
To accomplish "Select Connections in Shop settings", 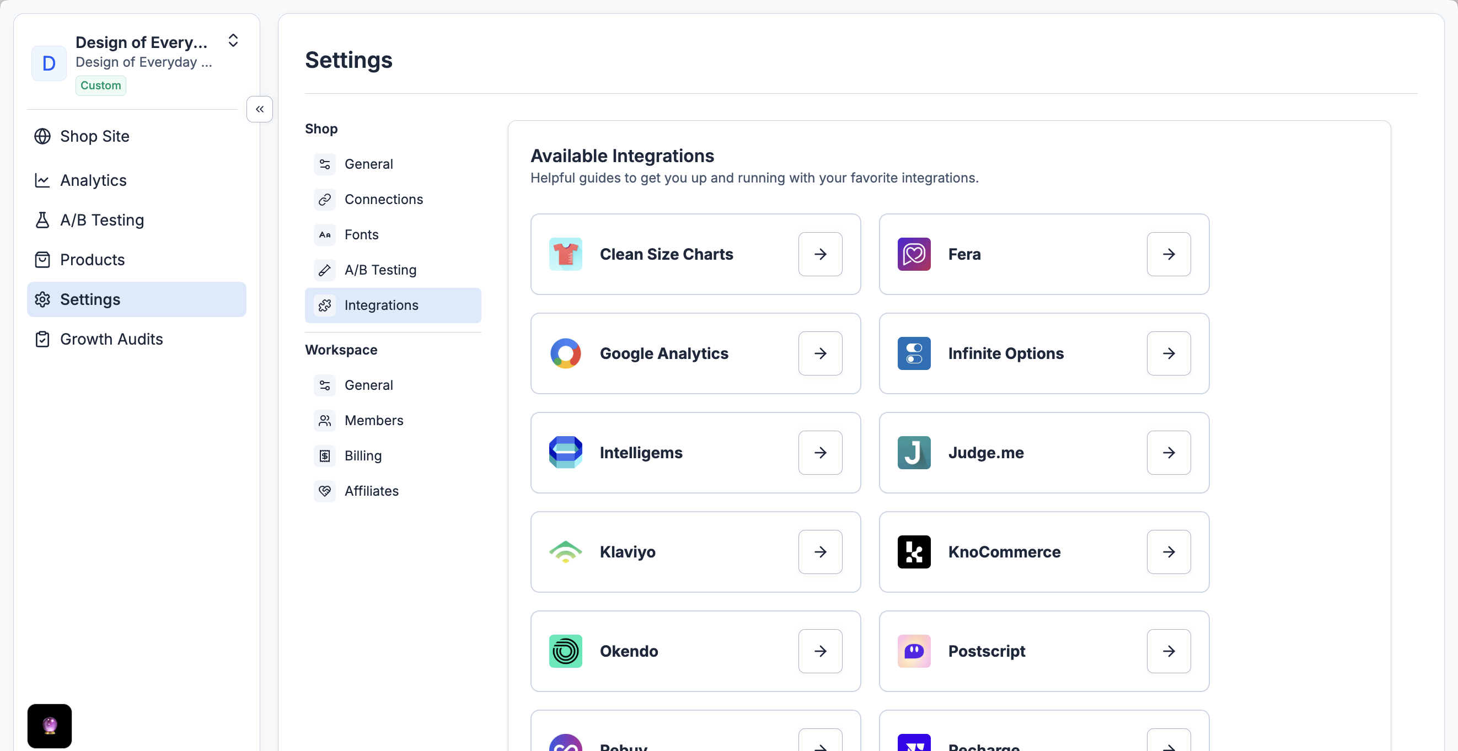I will (x=383, y=199).
